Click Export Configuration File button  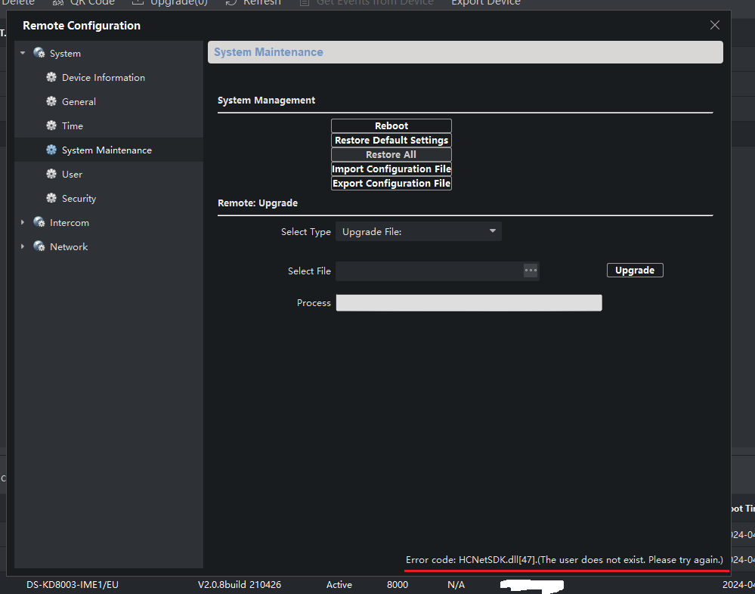pos(391,184)
